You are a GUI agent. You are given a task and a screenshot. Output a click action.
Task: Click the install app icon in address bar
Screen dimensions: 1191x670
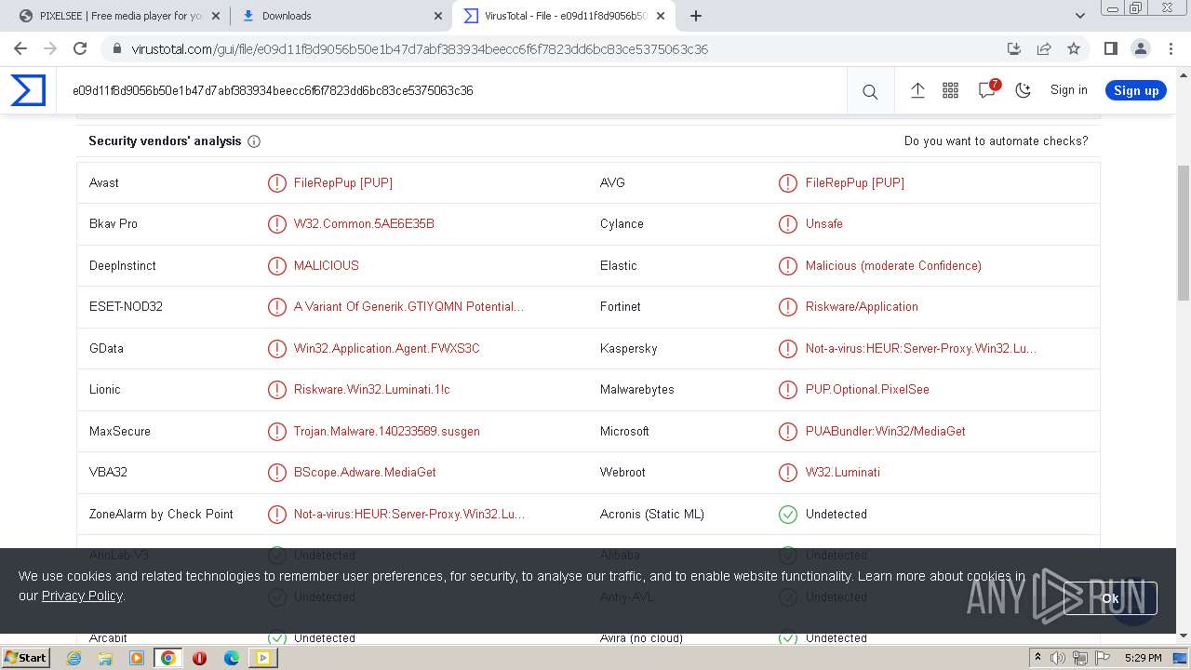pyautogui.click(x=1014, y=48)
